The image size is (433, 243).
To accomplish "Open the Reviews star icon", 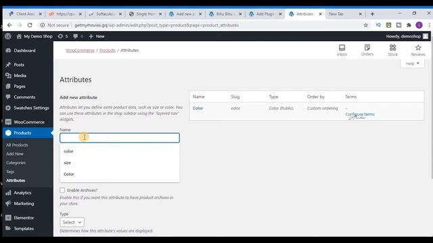I will [418, 51].
